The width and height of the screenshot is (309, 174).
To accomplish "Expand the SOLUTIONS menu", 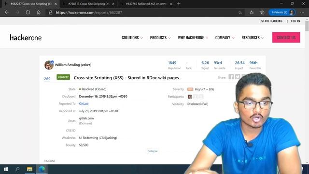I will tap(132, 38).
